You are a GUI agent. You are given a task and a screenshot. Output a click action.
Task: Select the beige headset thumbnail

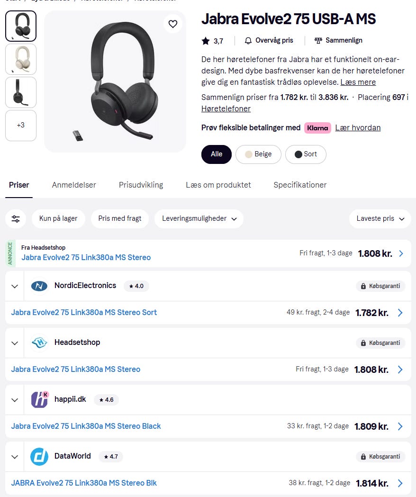(x=21, y=59)
